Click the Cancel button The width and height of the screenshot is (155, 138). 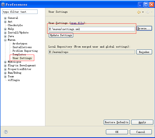[x=141, y=132]
